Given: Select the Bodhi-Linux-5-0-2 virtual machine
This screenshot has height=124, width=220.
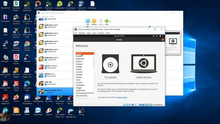Looking at the screenshot, I should coord(55,34).
